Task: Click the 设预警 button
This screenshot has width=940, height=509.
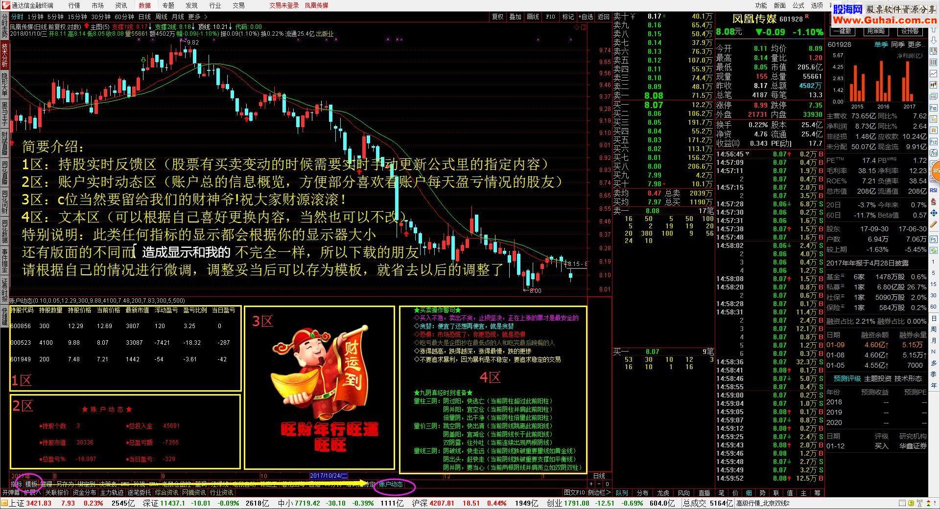Action: pos(909,31)
